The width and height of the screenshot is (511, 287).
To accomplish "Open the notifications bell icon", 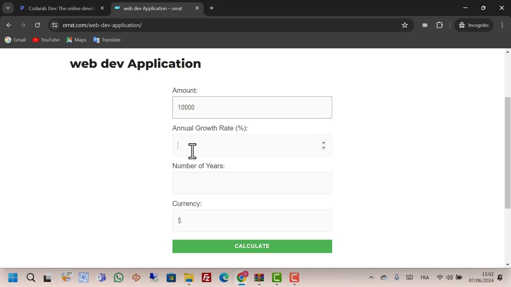I will tap(500, 277).
